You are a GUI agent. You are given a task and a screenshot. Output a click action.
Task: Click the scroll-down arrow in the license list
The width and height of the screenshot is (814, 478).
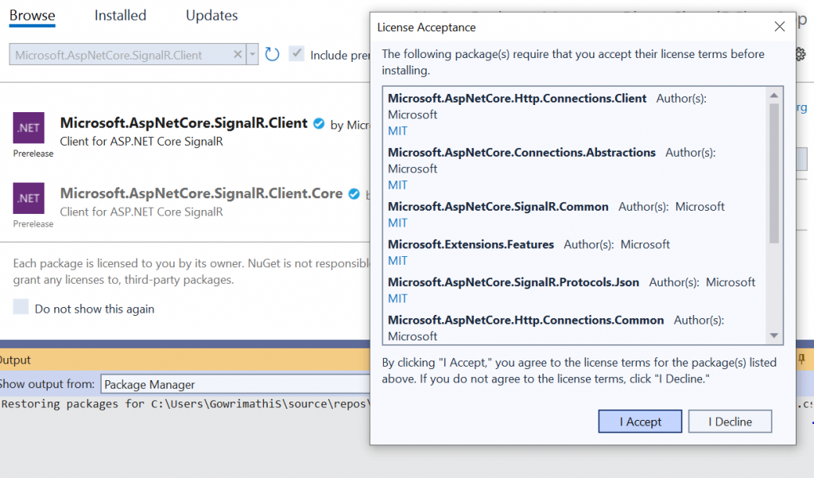coord(775,335)
